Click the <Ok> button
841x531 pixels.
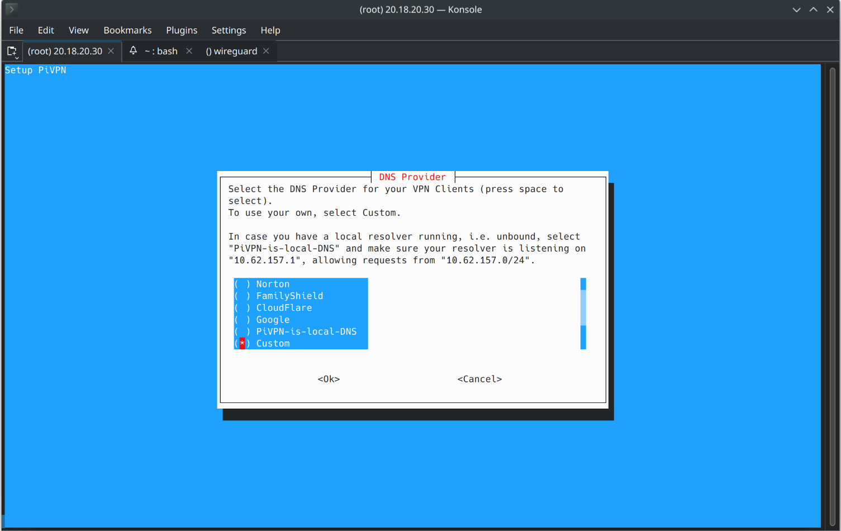(x=329, y=379)
